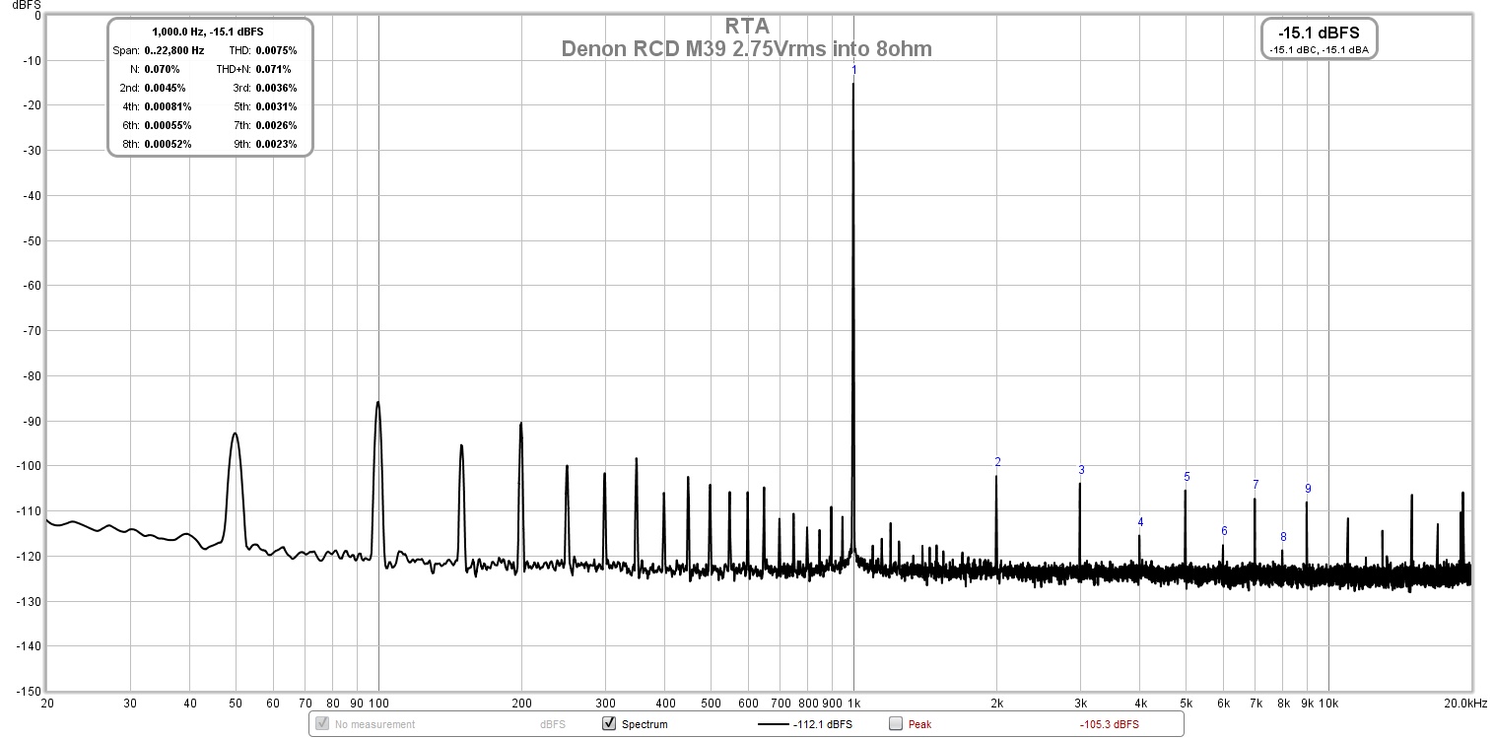Viewport: 1494px width, 738px height.
Task: Click the N 0.070% noise value
Action: point(161,69)
